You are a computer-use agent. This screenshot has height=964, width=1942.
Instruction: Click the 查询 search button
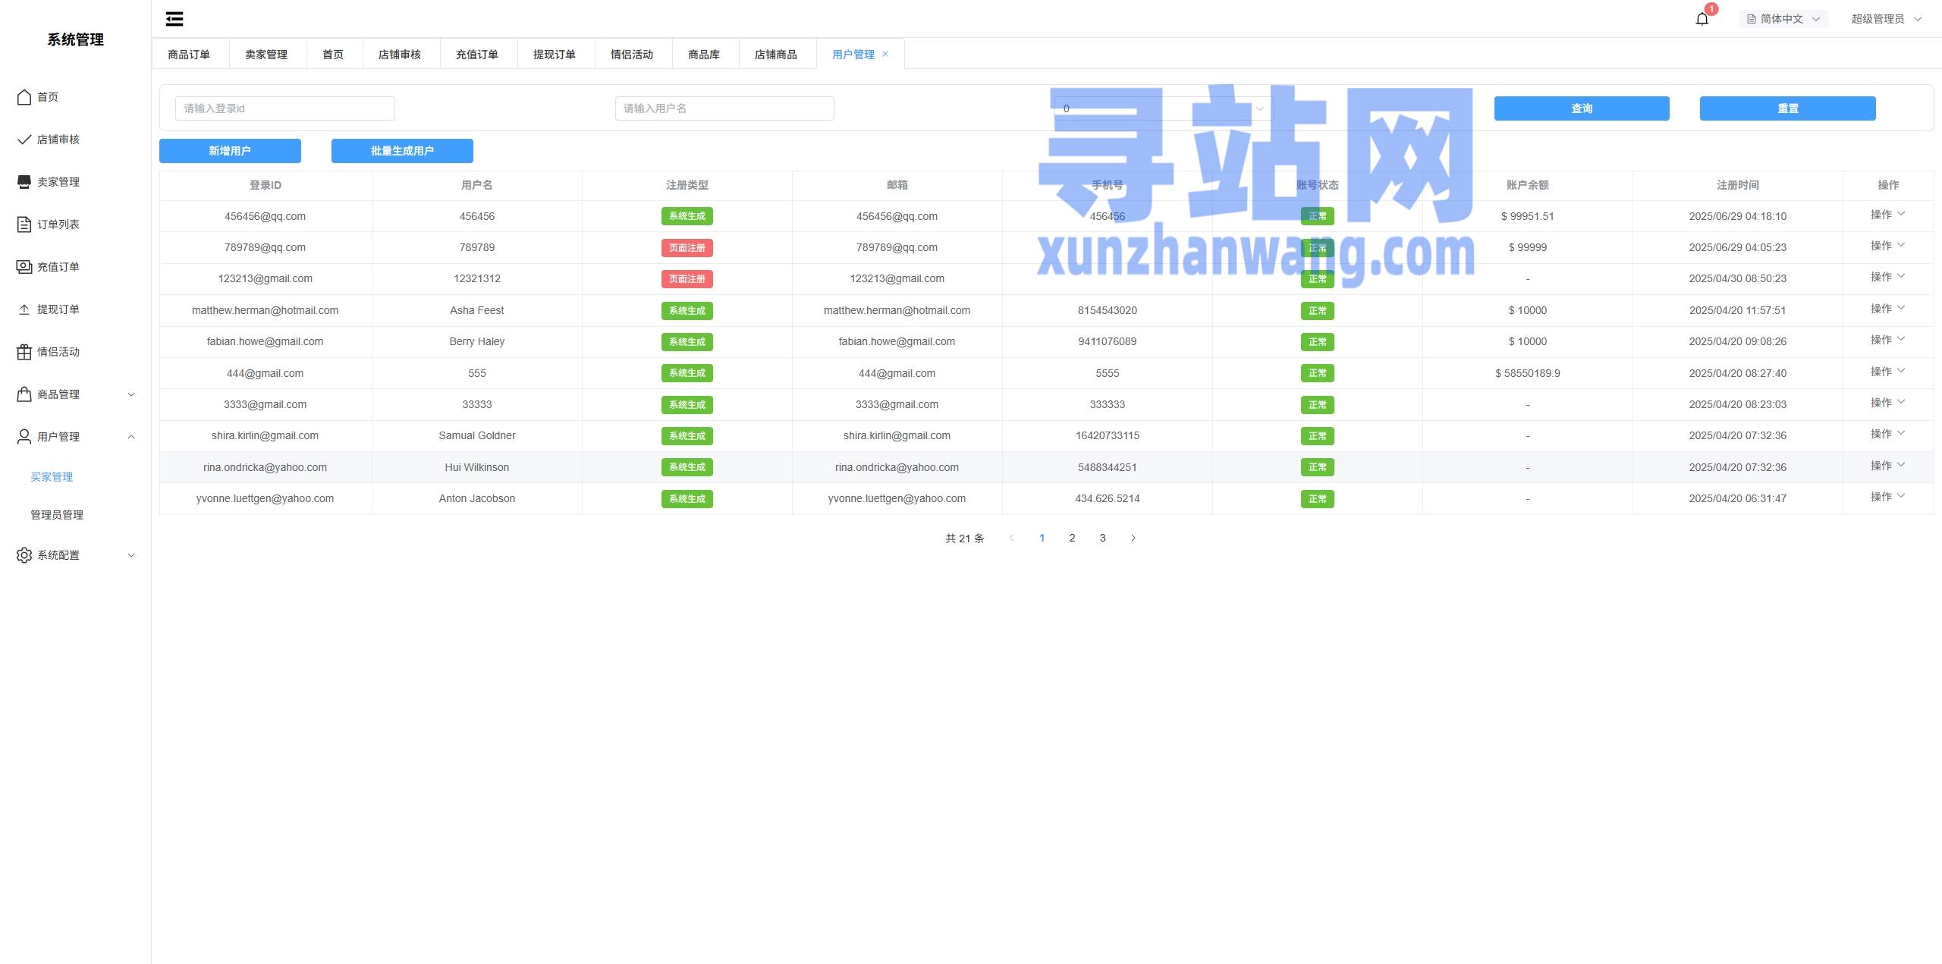(x=1582, y=108)
